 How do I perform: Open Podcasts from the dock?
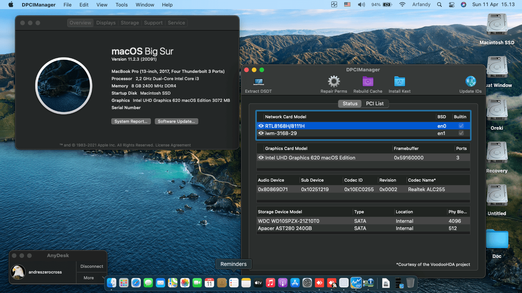tap(283, 283)
